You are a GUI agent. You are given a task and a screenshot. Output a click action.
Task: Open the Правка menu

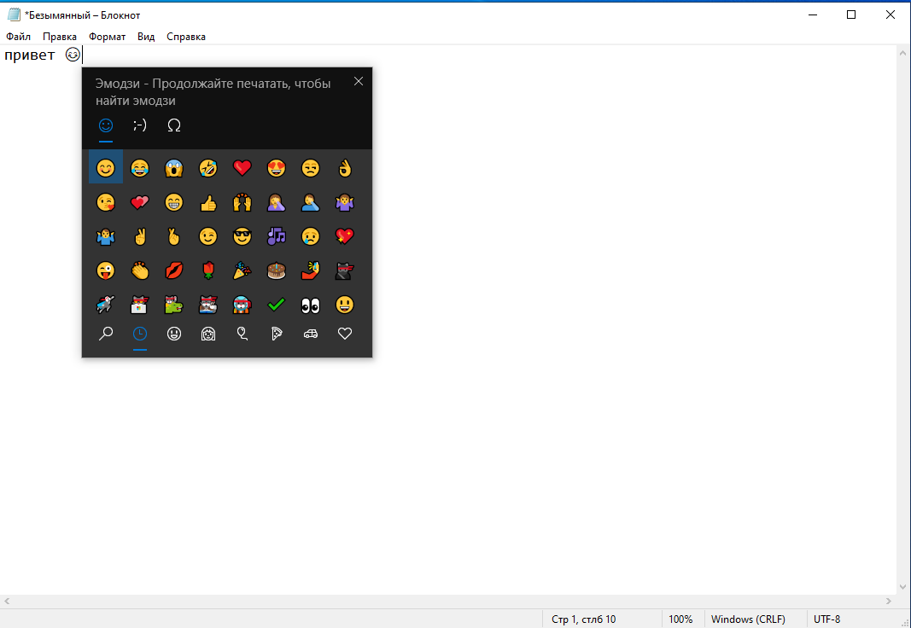[x=59, y=37]
